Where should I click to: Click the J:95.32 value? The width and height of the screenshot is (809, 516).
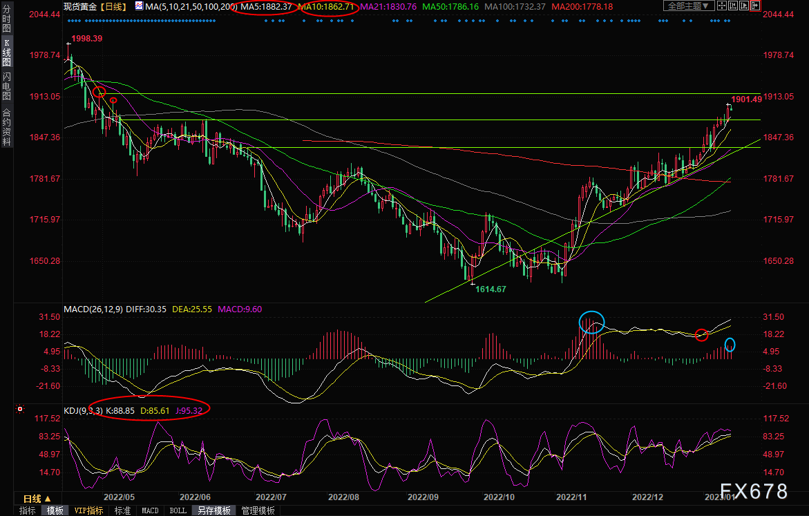[189, 411]
